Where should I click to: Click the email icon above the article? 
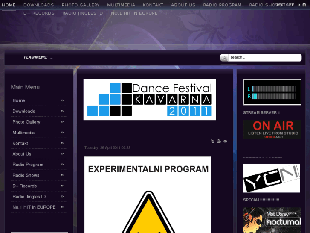tap(225, 142)
